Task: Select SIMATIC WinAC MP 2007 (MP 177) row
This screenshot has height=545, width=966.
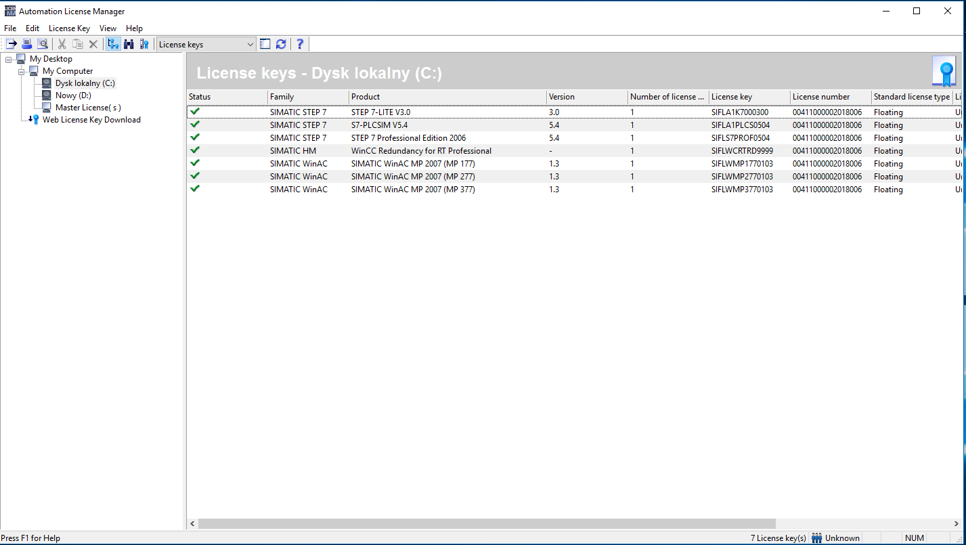Action: tap(574, 163)
